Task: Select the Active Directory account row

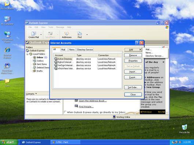Action: click(87, 59)
